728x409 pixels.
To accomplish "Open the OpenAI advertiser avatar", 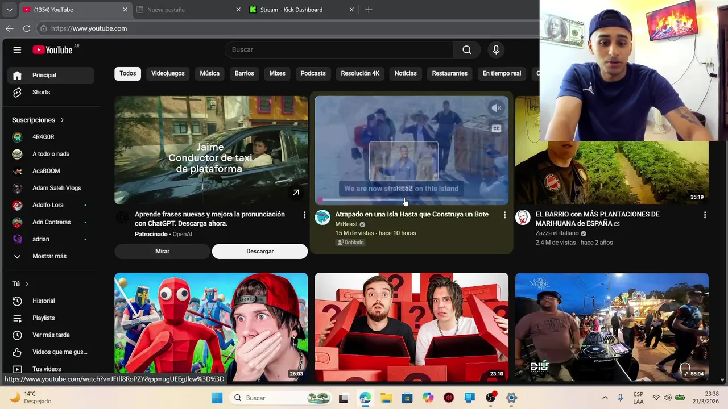I will [122, 218].
